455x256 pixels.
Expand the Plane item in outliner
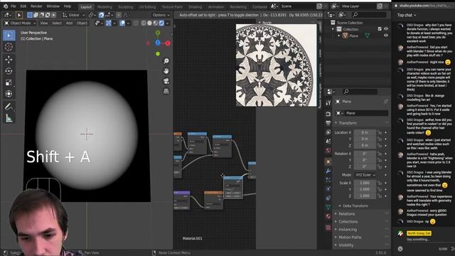(x=338, y=36)
